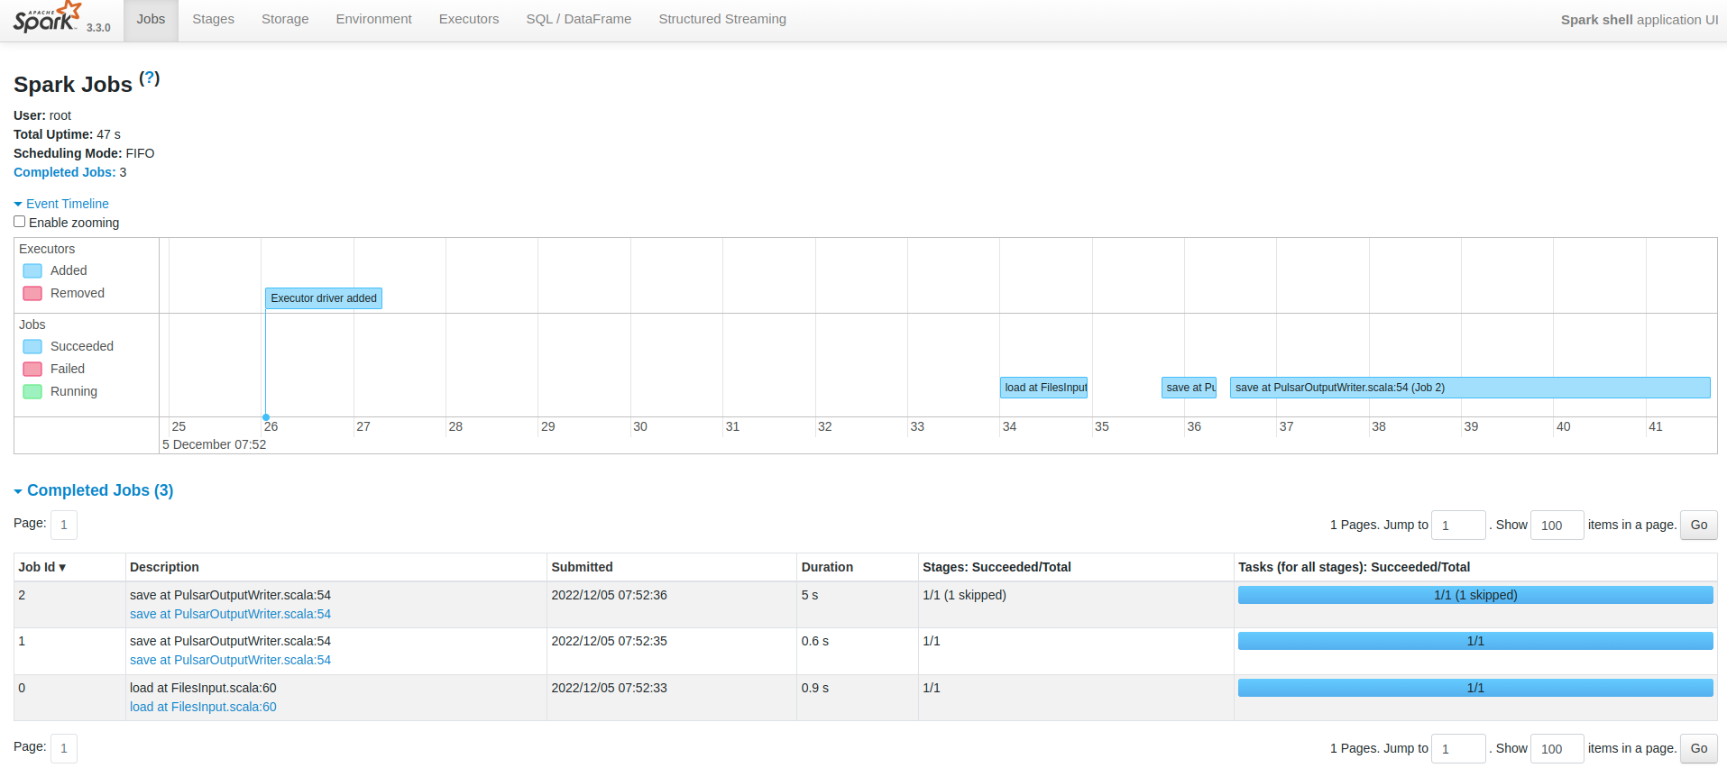Click the Apache Spark logo

48,18
